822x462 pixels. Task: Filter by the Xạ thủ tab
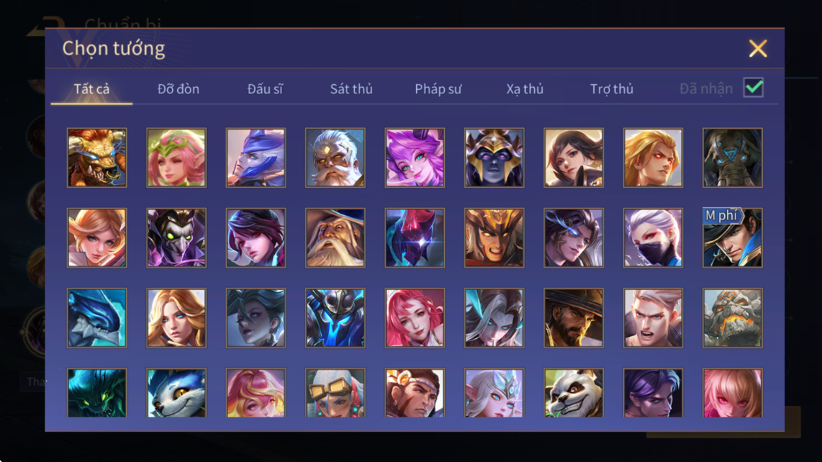pos(525,89)
